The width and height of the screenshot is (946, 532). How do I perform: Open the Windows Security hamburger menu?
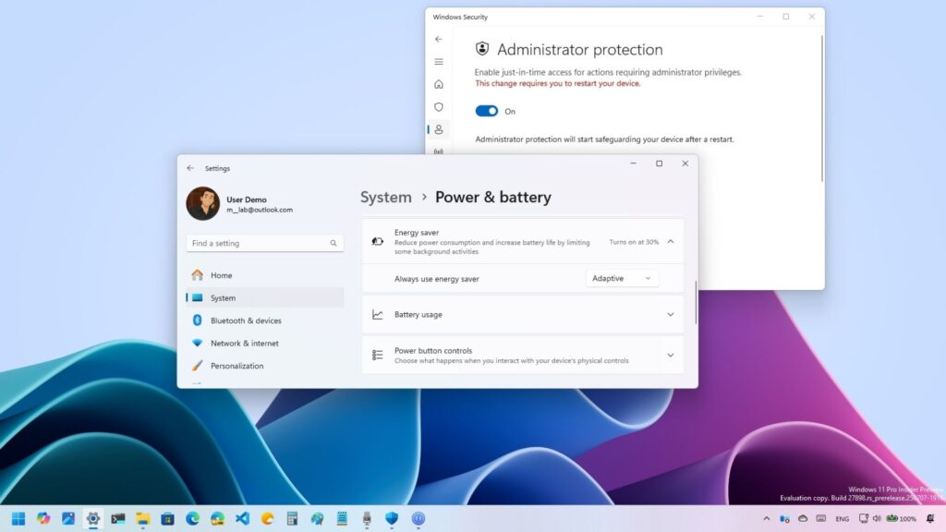pos(439,62)
